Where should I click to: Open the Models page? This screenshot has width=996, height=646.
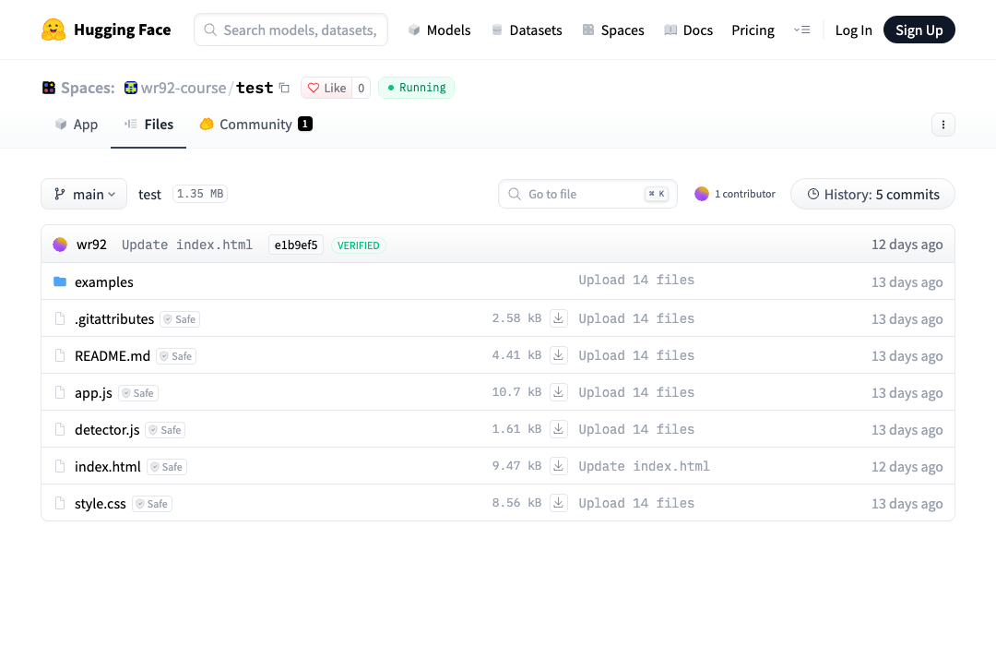[440, 30]
